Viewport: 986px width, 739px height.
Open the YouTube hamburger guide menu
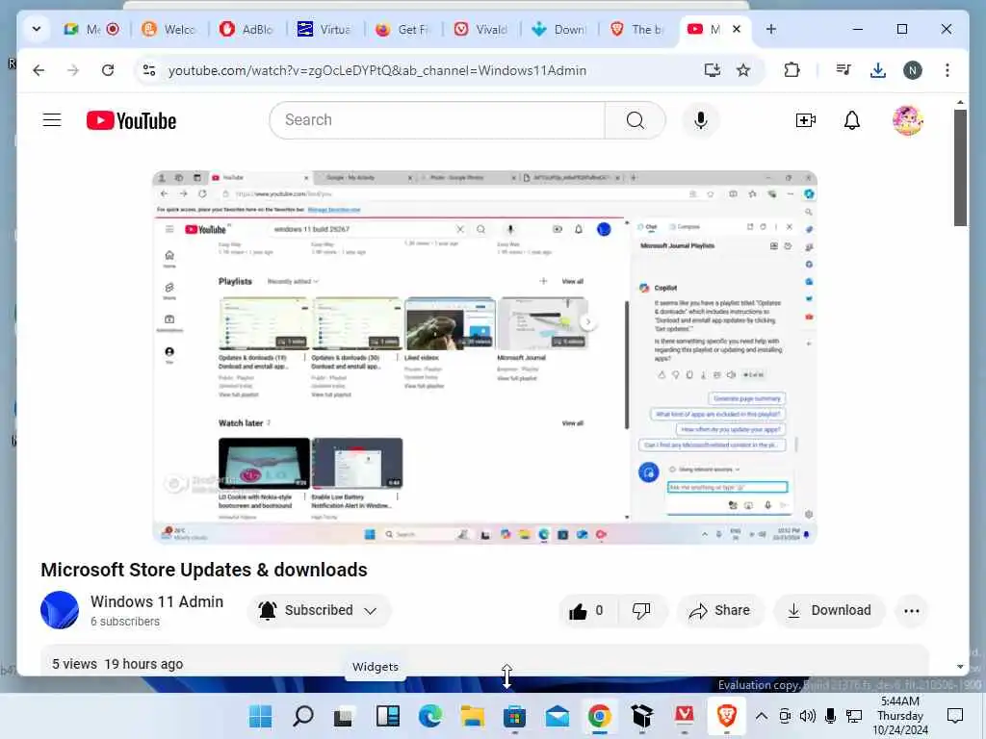pyautogui.click(x=52, y=120)
